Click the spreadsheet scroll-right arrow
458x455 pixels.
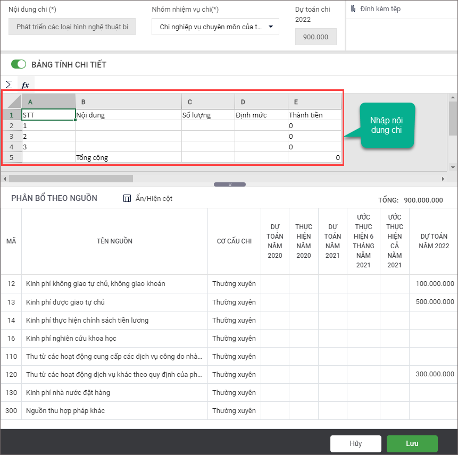tap(443, 179)
